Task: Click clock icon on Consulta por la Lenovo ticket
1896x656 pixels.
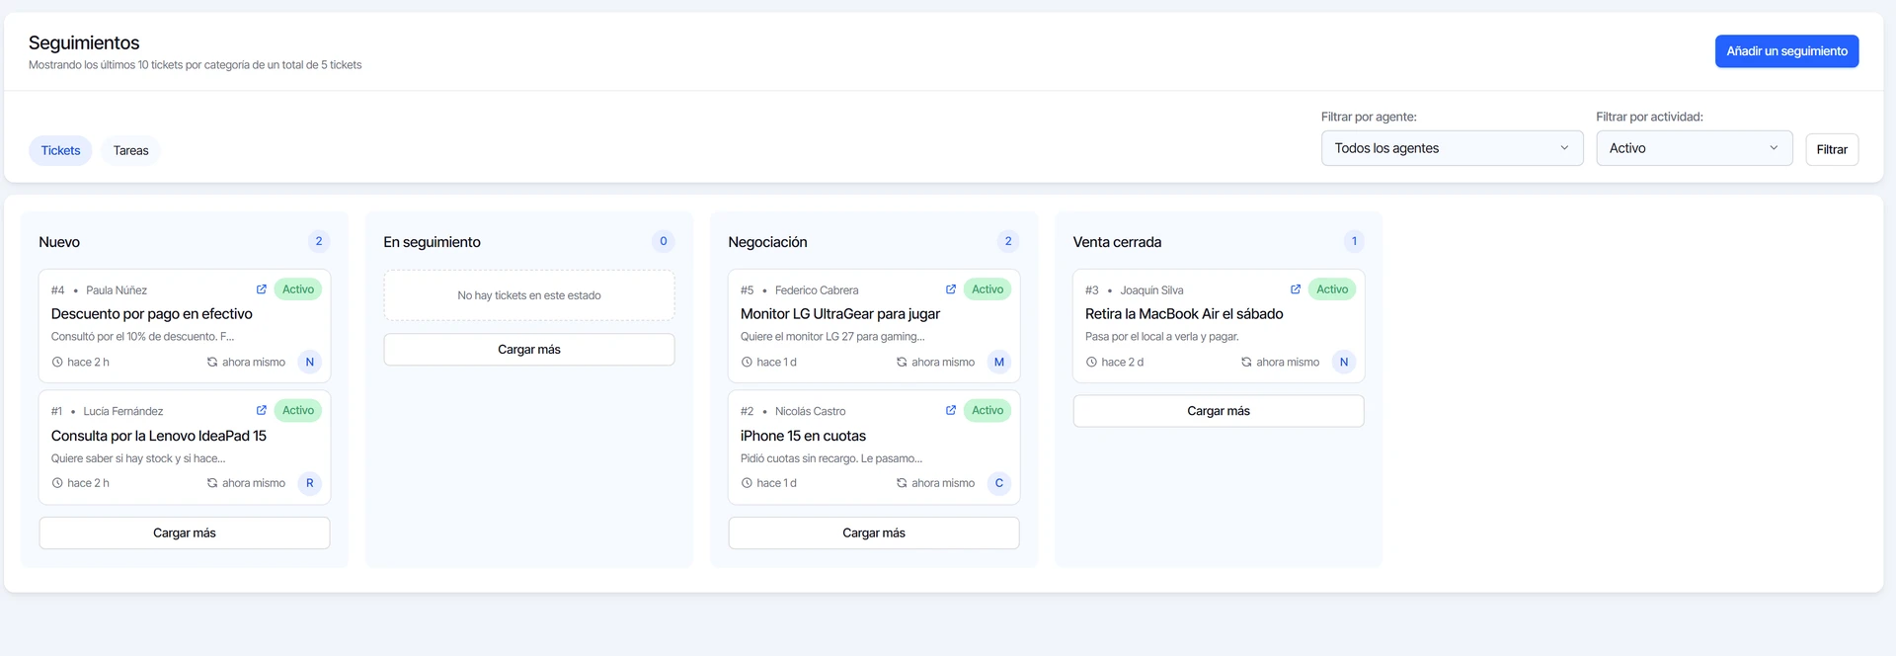Action: pyautogui.click(x=57, y=483)
